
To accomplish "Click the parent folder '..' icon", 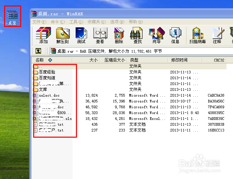I will point(36,66).
